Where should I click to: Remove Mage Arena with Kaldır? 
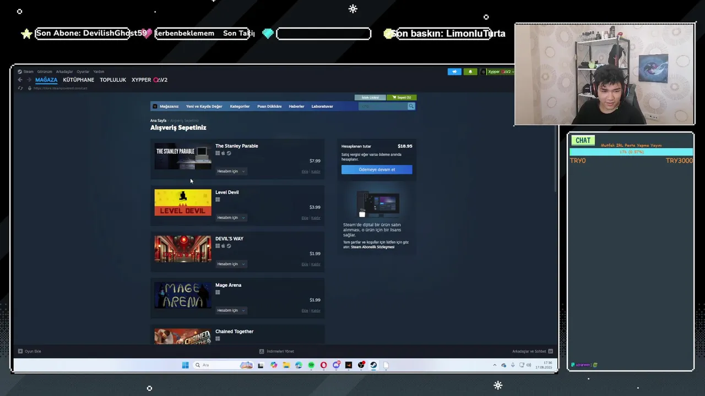coord(316,311)
